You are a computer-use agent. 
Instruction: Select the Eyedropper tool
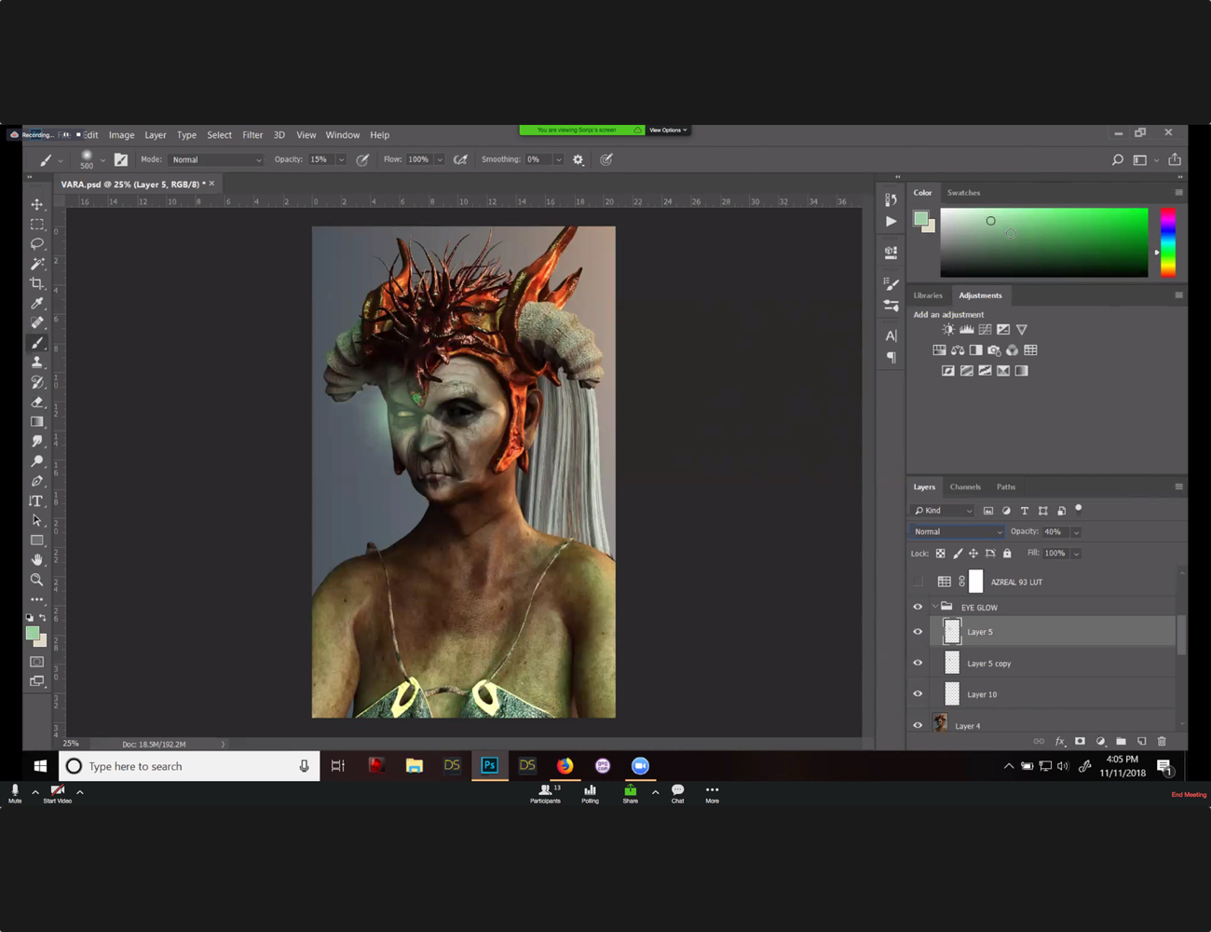pyautogui.click(x=37, y=303)
